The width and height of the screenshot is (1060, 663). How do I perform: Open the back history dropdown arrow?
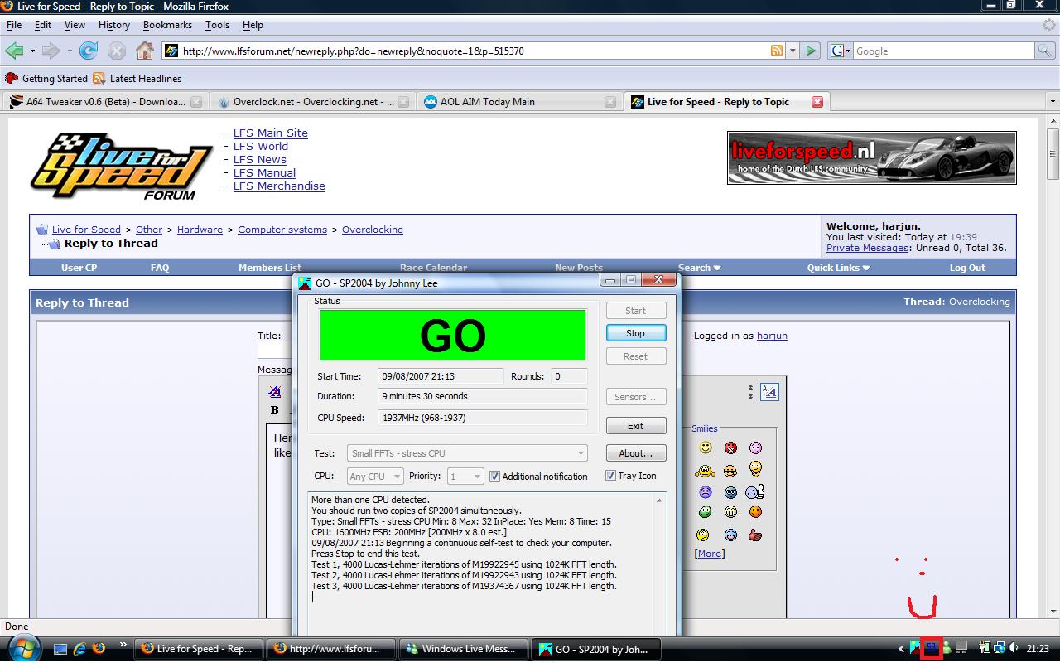32,51
